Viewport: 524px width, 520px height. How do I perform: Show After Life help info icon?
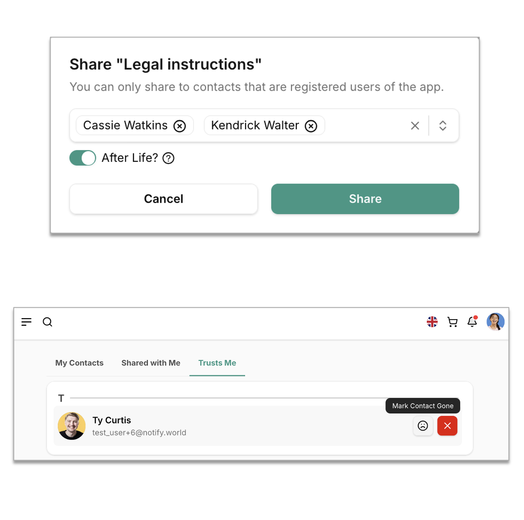(x=169, y=158)
